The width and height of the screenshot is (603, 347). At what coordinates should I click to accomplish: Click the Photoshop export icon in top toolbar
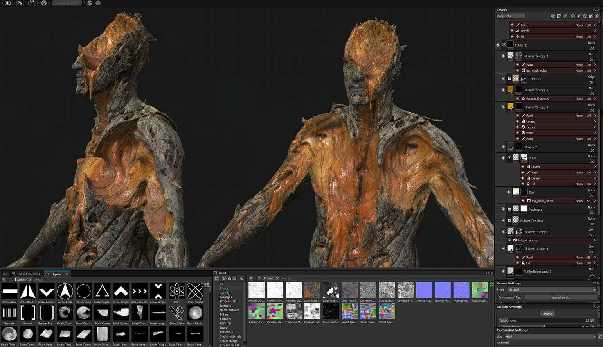pos(20,3)
